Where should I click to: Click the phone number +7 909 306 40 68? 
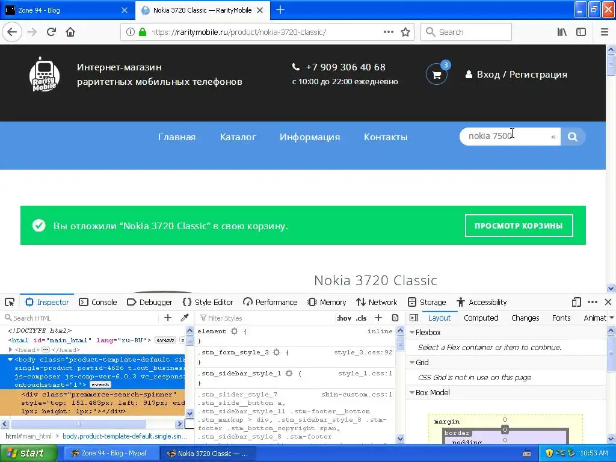point(345,67)
